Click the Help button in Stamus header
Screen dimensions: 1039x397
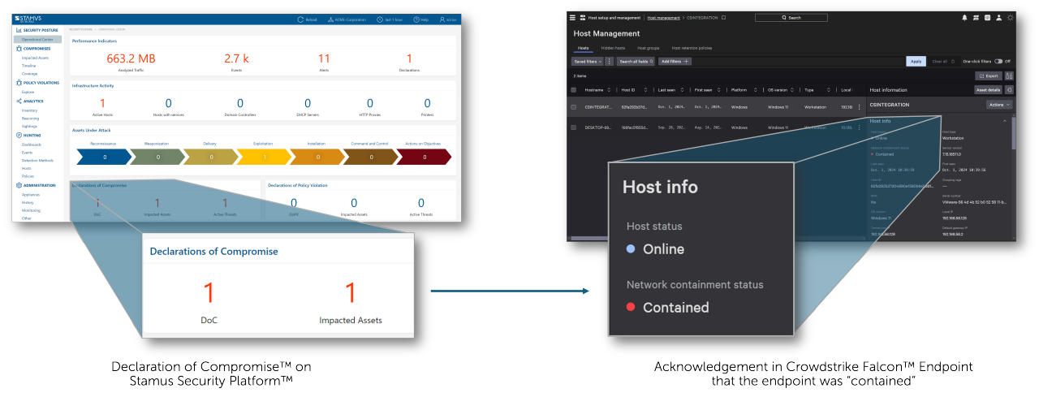421,19
